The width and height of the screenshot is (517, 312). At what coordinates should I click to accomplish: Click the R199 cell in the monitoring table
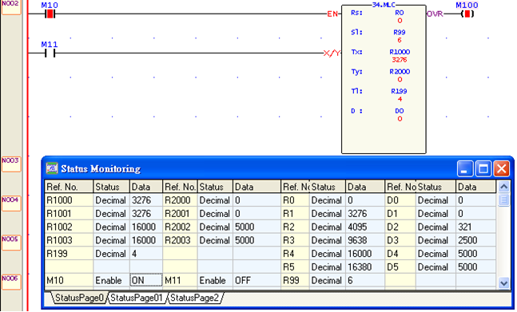(x=69, y=254)
